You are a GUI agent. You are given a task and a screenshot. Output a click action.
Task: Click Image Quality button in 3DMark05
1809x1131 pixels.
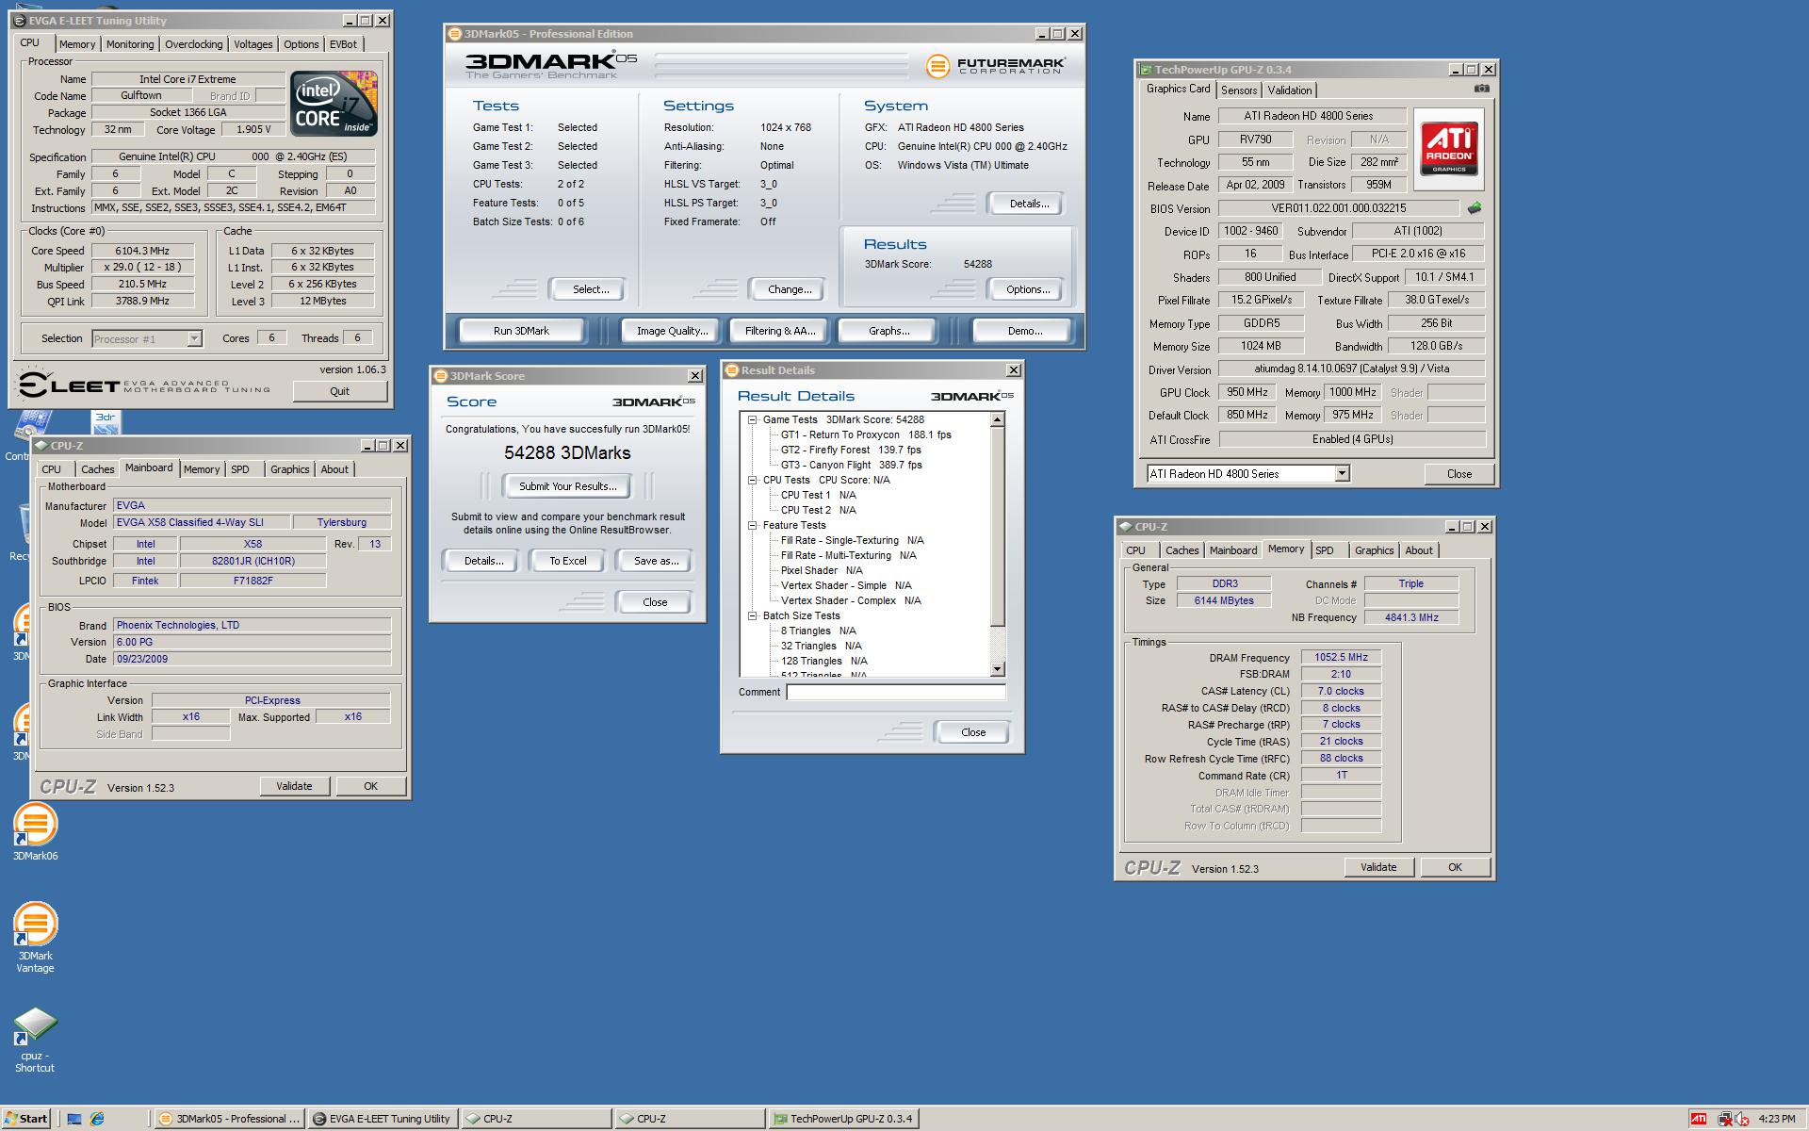pos(672,331)
